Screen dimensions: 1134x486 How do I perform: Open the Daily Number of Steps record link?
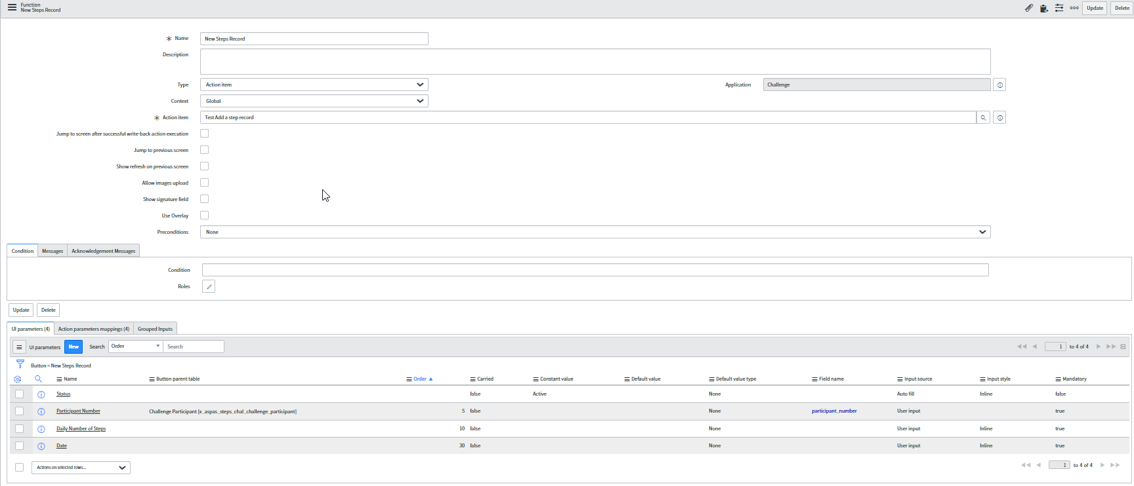(81, 429)
